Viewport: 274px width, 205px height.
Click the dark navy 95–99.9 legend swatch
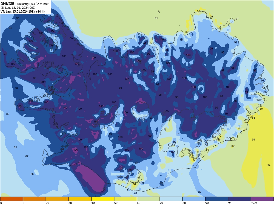click(239, 199)
